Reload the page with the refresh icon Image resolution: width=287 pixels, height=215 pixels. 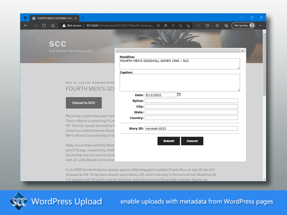click(x=44, y=25)
